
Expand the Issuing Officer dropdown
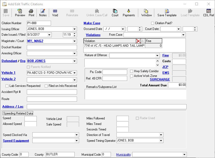tap(75, 29)
